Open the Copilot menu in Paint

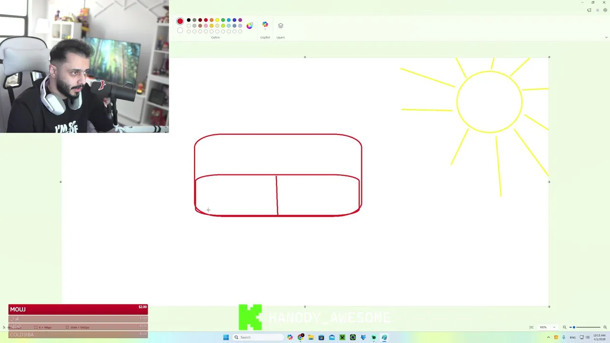265,25
